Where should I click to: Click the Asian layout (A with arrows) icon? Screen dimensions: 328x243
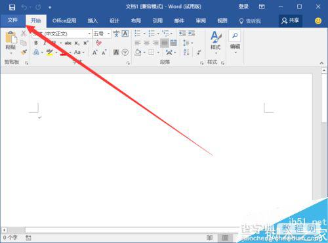coord(169,52)
